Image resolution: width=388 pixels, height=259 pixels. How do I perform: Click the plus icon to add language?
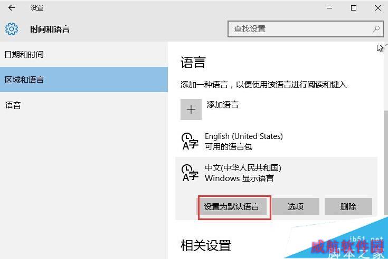tap(191, 109)
